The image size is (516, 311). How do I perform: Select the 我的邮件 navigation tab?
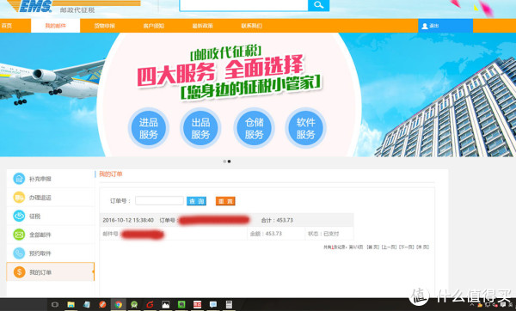point(55,26)
